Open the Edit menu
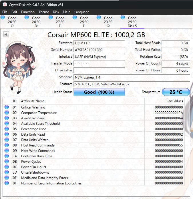Screen dimensions: 193x199 point(14,12)
